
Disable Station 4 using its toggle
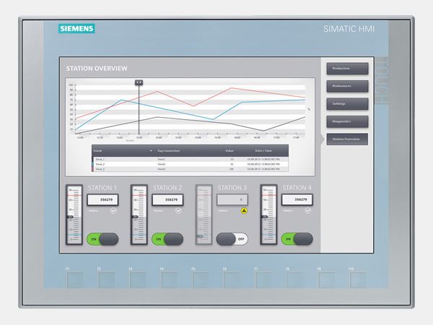(x=297, y=238)
